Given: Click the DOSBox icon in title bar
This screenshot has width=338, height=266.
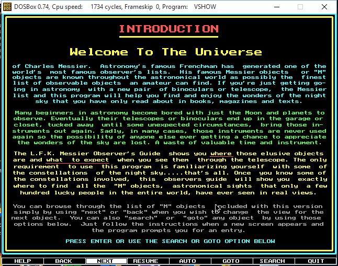Looking at the screenshot, I should [8, 7].
